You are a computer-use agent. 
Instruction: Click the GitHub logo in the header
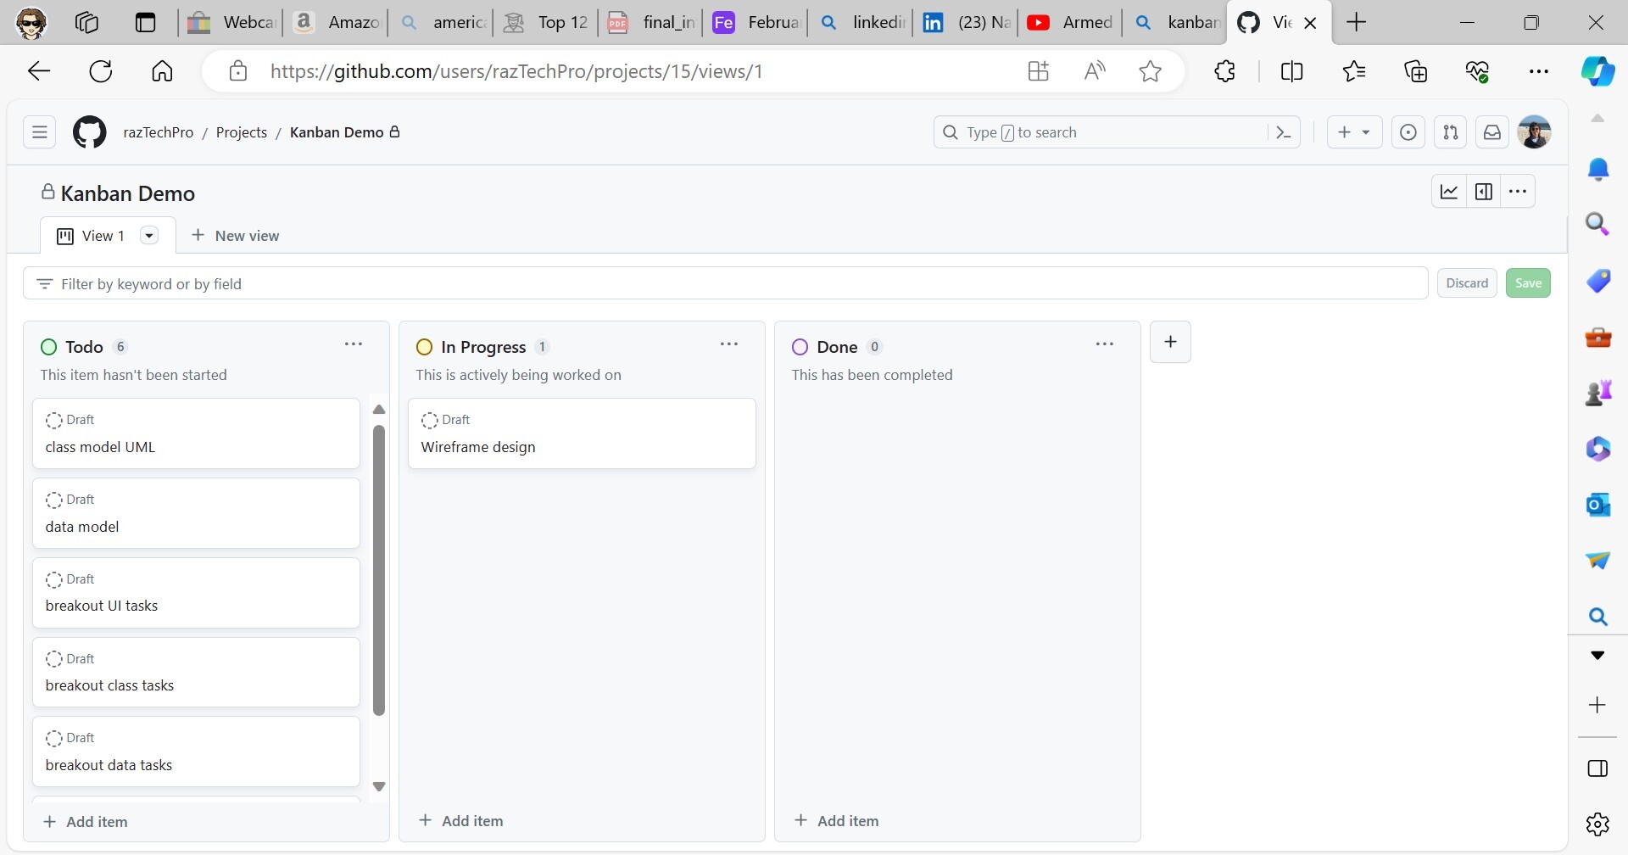pyautogui.click(x=89, y=131)
